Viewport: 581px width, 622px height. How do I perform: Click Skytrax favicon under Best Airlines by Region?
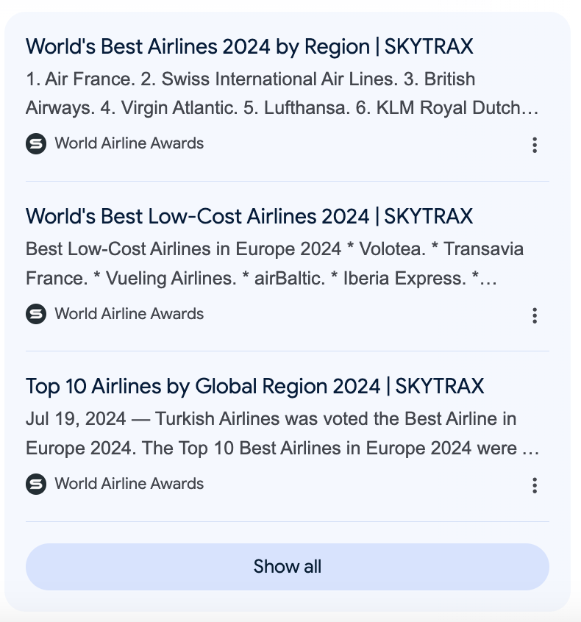(x=36, y=143)
